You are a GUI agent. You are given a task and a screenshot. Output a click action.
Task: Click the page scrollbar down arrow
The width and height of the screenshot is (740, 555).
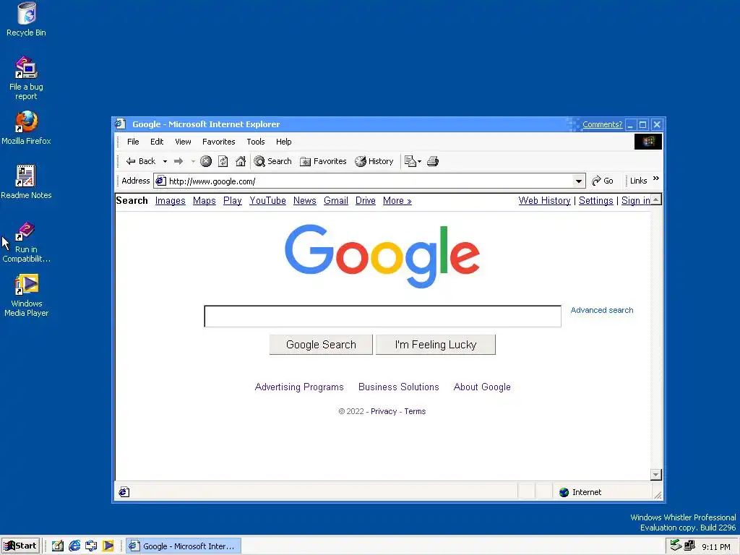coord(656,474)
